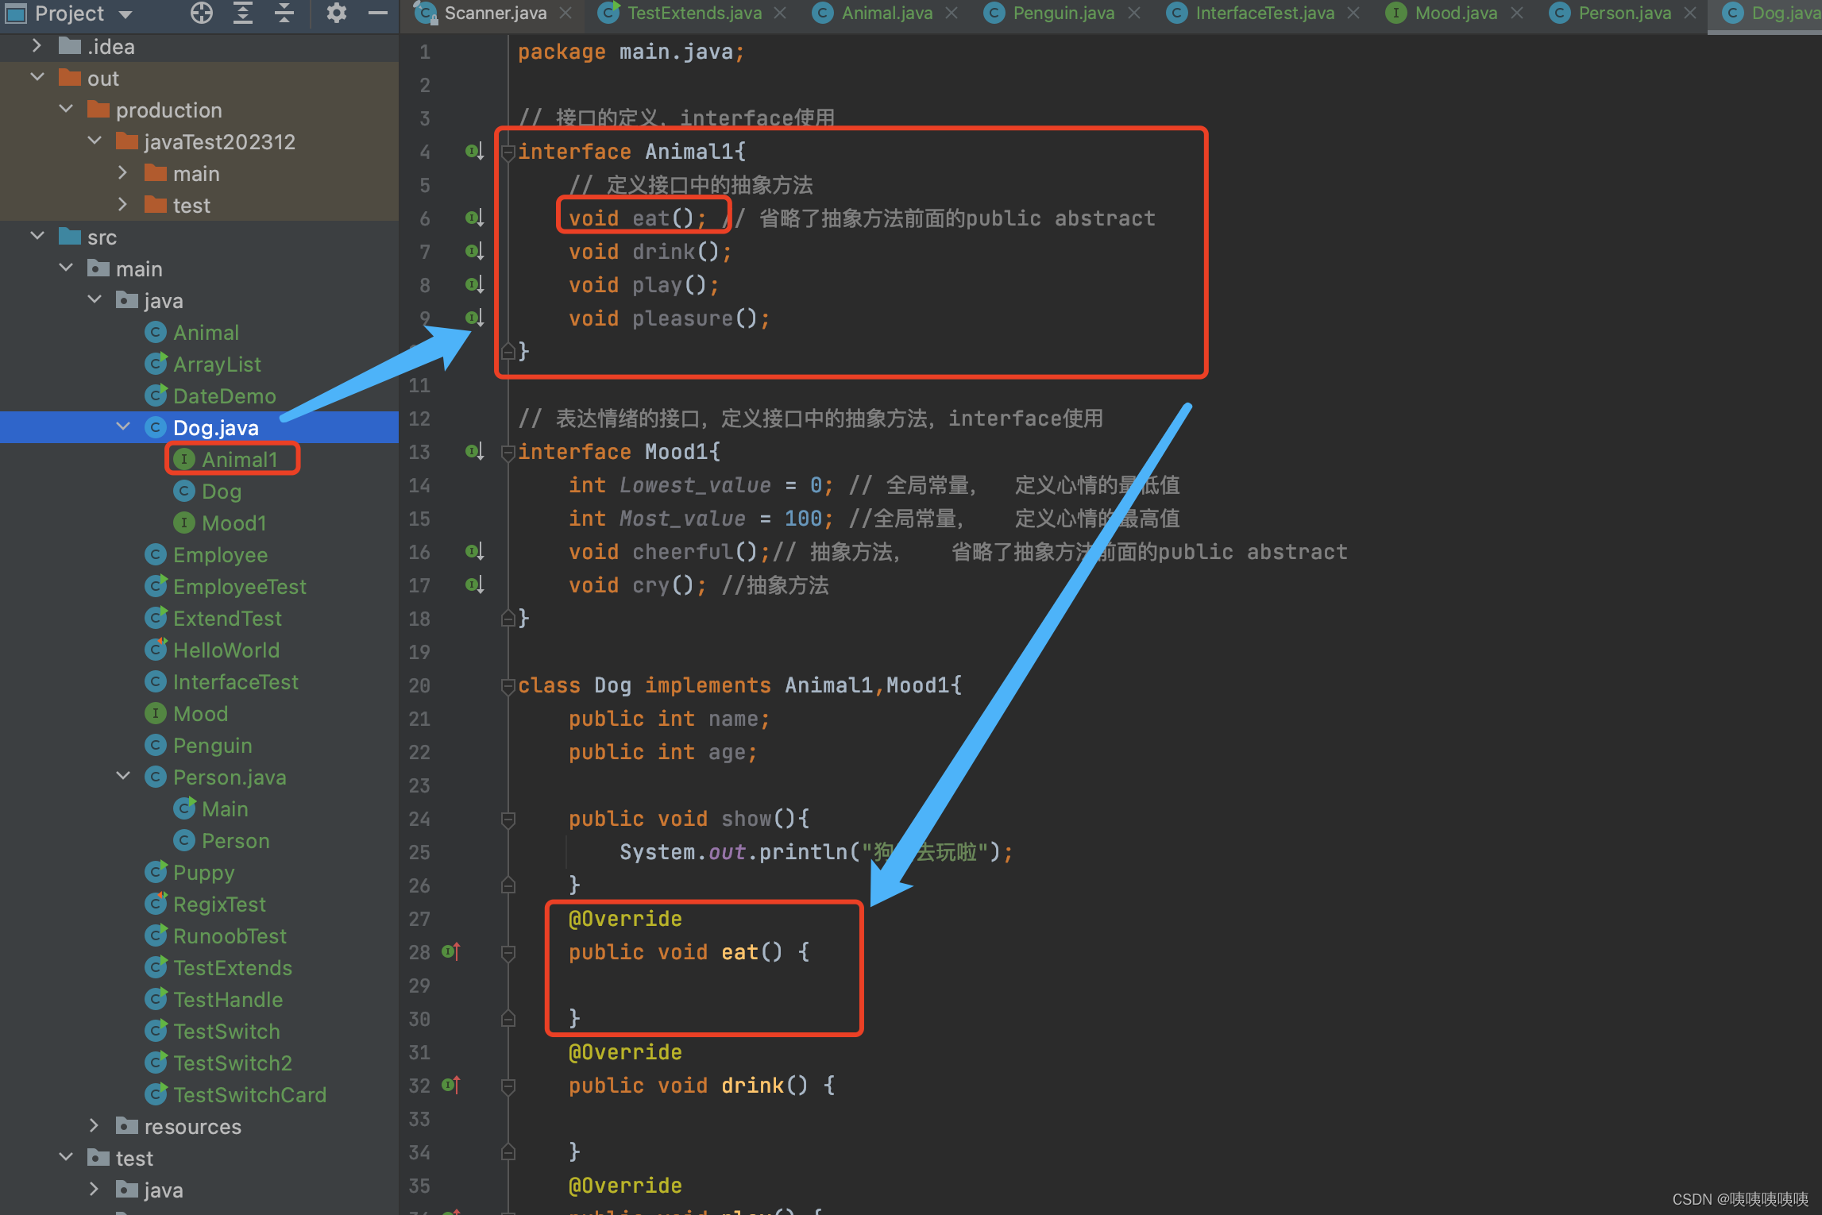This screenshot has width=1822, height=1215.
Task: Expand the test folder under javaTest202312
Action: 122,205
